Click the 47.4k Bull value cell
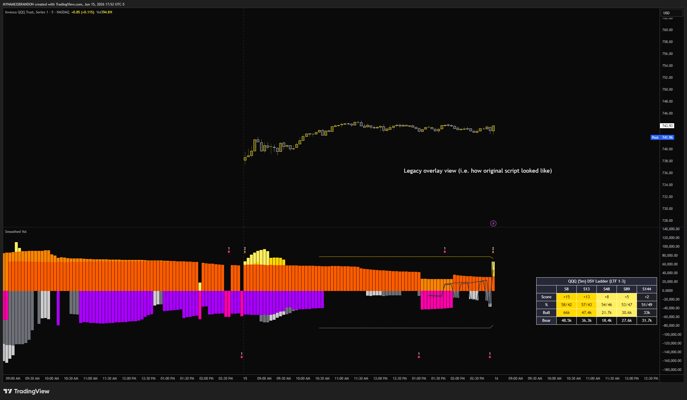 click(x=586, y=312)
